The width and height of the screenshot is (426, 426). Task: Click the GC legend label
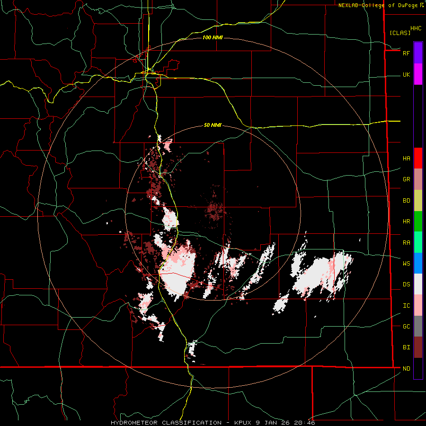[406, 327]
